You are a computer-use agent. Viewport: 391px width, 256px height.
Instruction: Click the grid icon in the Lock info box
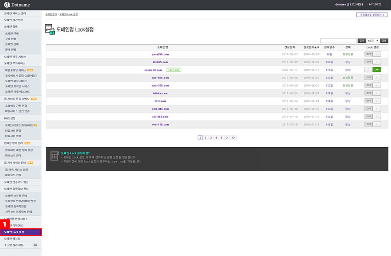(x=54, y=156)
